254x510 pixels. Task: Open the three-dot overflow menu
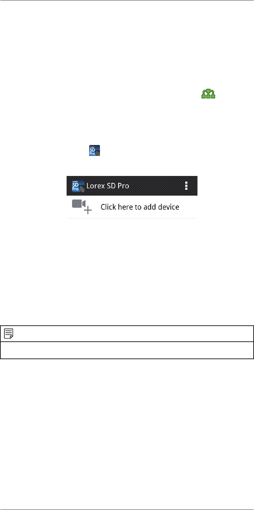click(x=186, y=186)
